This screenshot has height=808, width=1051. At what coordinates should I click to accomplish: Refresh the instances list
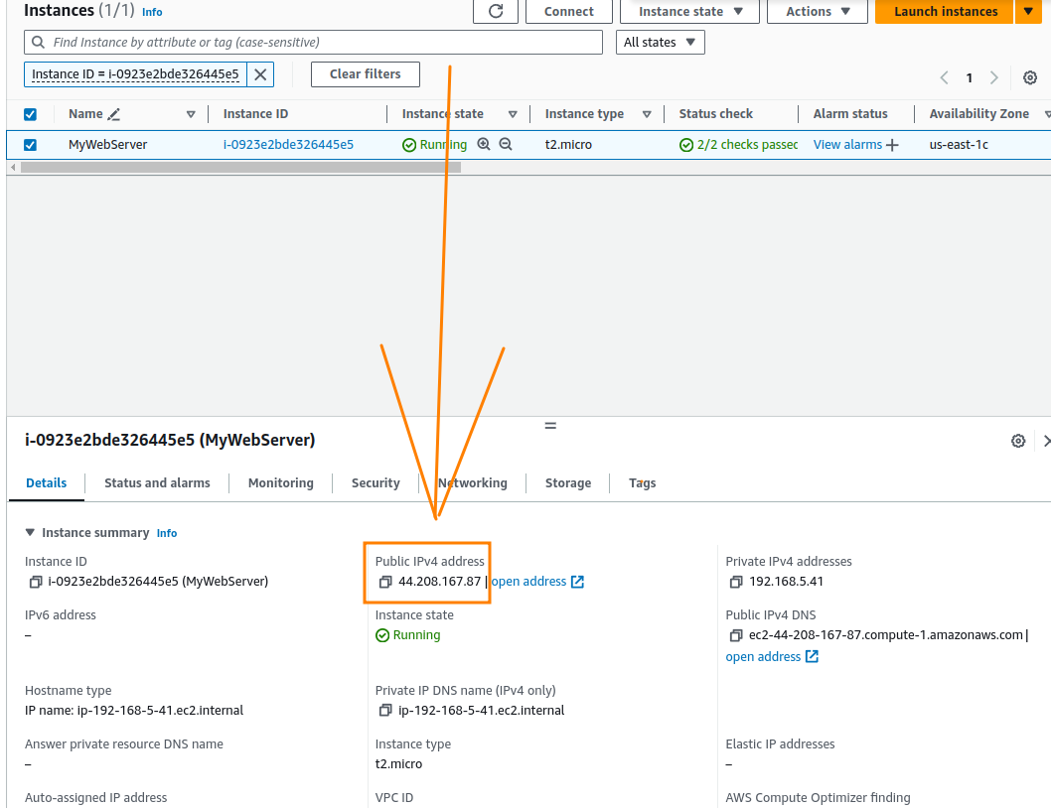(495, 11)
